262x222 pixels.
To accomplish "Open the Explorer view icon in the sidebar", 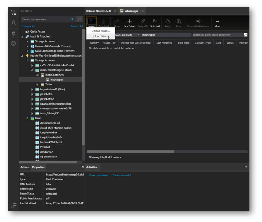I will 14,13.
